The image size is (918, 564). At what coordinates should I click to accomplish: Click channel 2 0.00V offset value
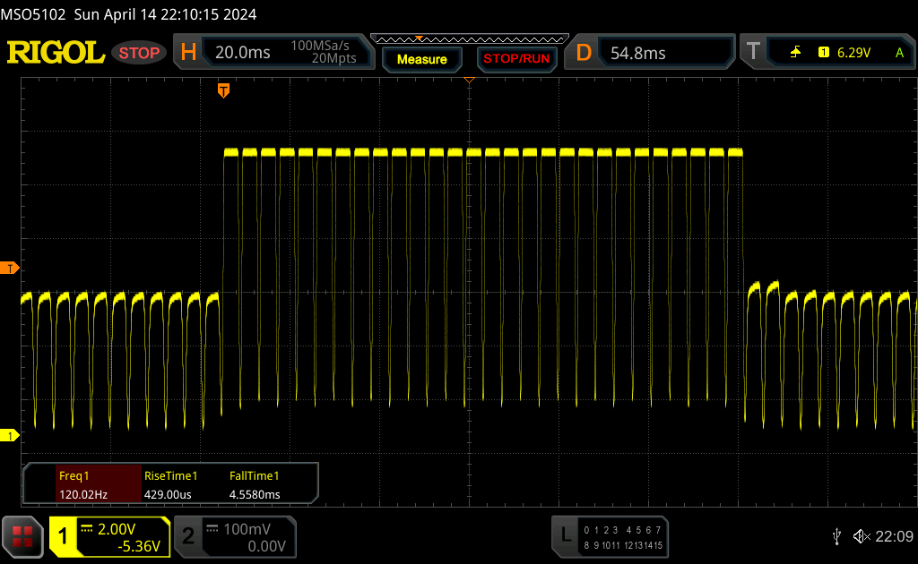[266, 546]
